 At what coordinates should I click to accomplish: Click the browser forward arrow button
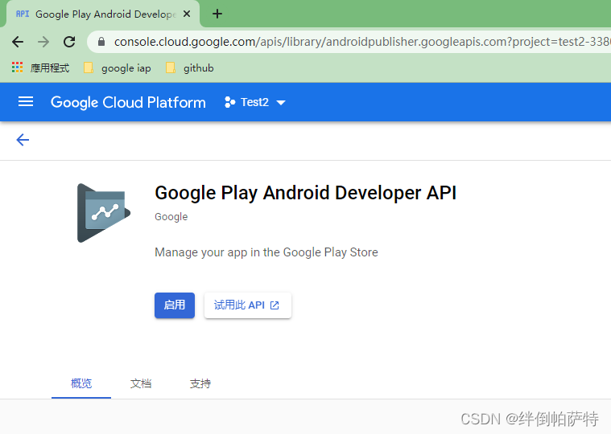pyautogui.click(x=43, y=42)
